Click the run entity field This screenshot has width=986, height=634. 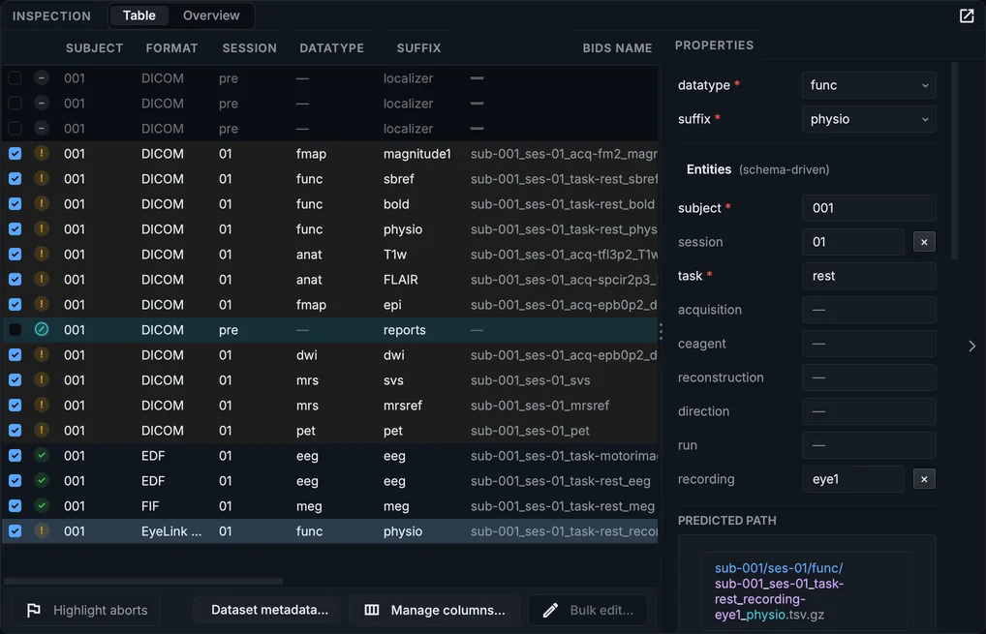click(x=869, y=445)
